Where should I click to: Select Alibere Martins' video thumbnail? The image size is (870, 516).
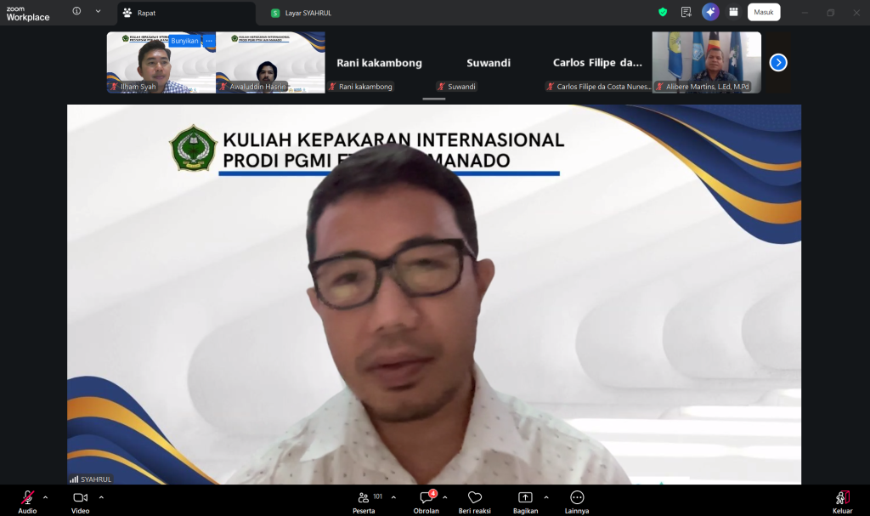(706, 61)
